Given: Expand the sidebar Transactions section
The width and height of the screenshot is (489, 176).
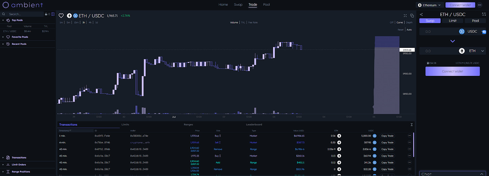Looking at the screenshot, I should 19,158.
